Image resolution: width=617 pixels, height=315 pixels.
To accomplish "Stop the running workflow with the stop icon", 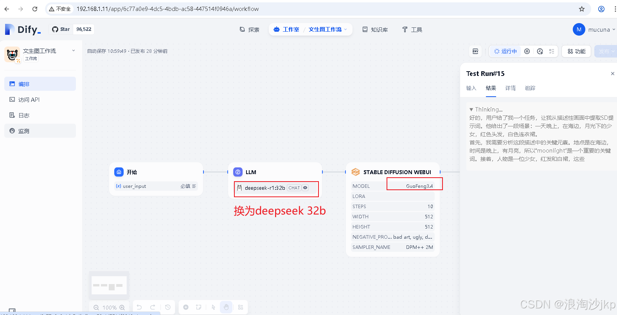I will point(527,51).
